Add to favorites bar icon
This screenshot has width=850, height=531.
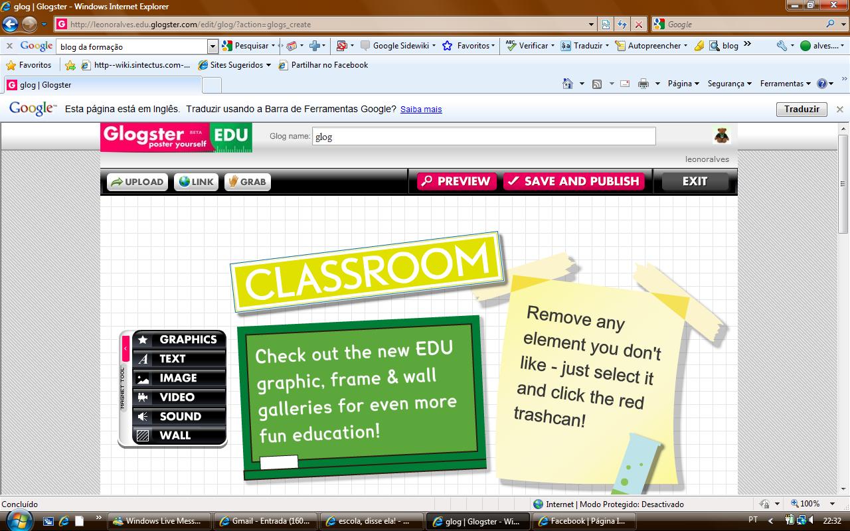point(70,65)
